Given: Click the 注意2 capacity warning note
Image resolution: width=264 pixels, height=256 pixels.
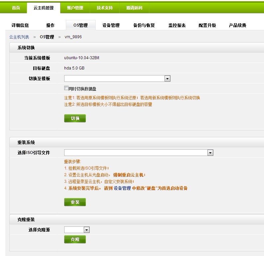Looking at the screenshot, I should 108,104.
